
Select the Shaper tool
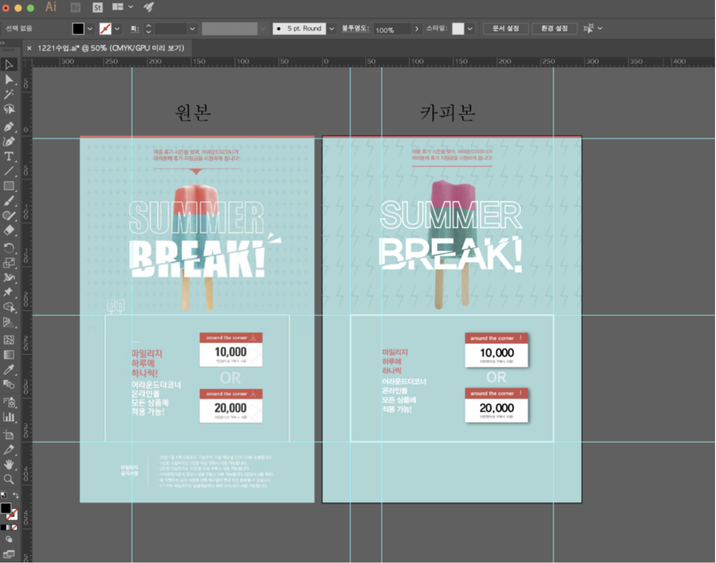click(9, 216)
